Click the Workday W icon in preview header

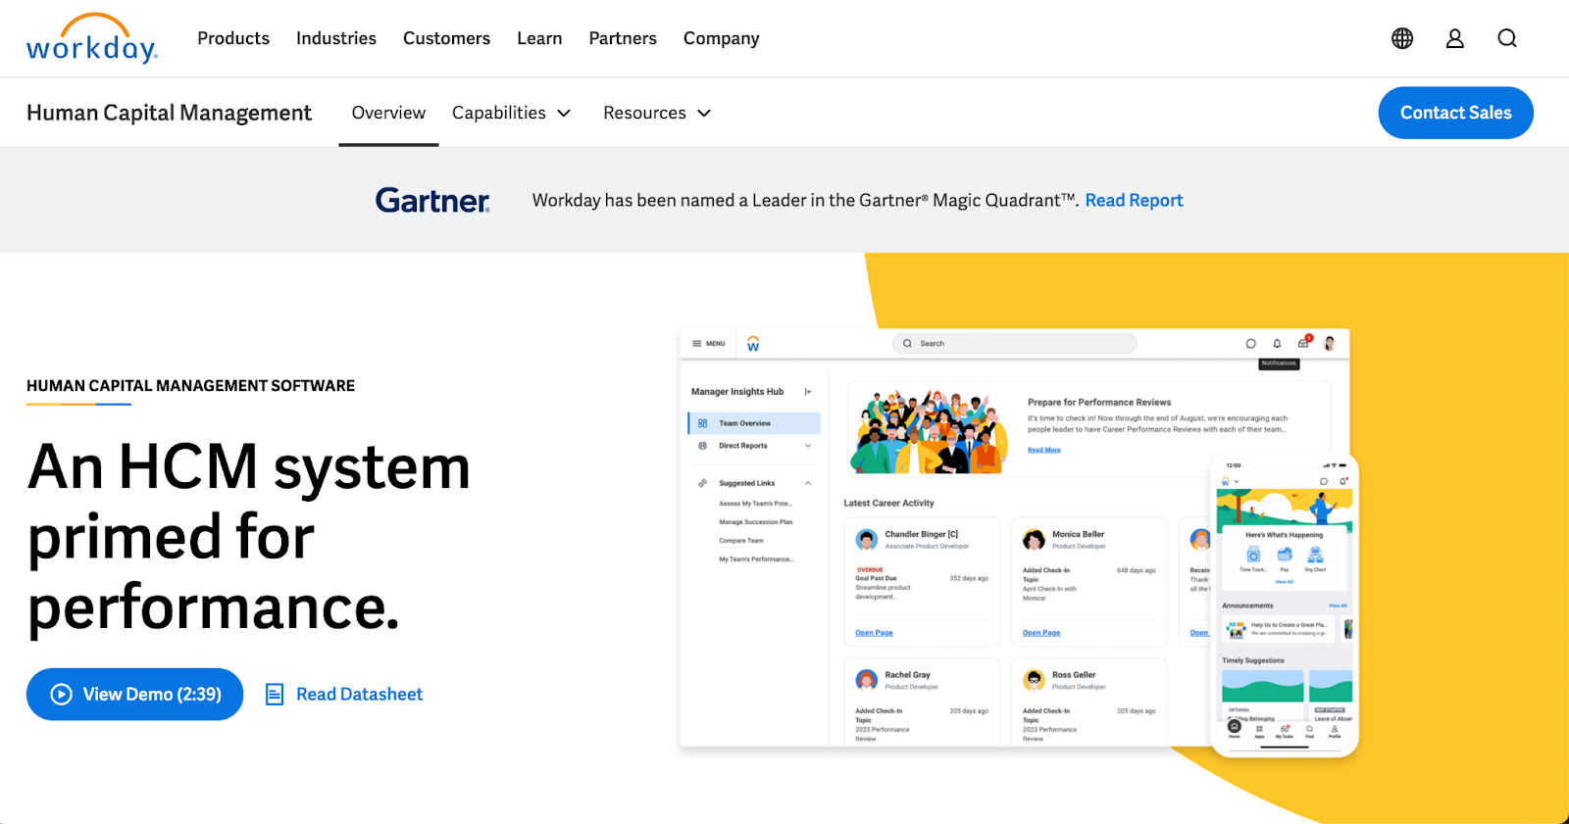click(753, 344)
